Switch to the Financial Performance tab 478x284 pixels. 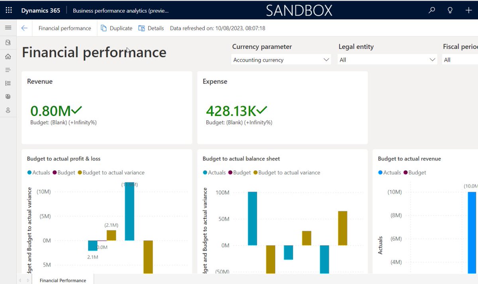pos(63,280)
